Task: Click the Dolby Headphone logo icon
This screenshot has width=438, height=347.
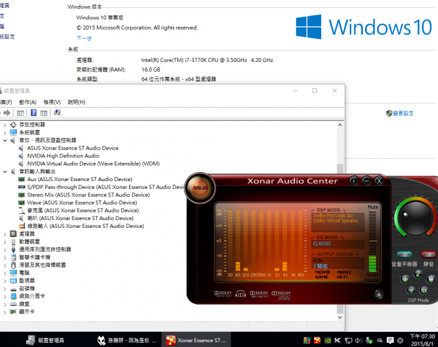Action: coord(240,294)
